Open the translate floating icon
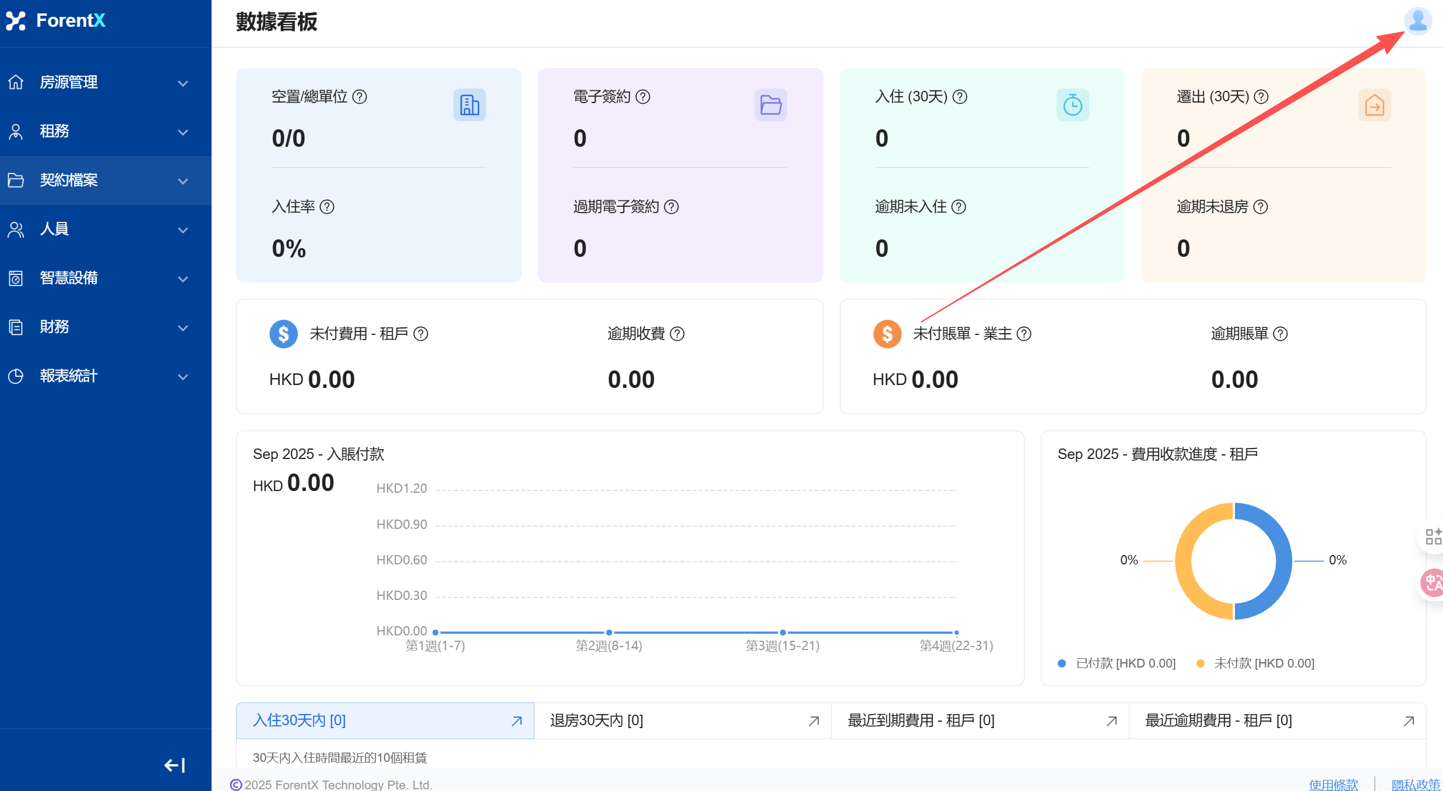 pos(1433,582)
